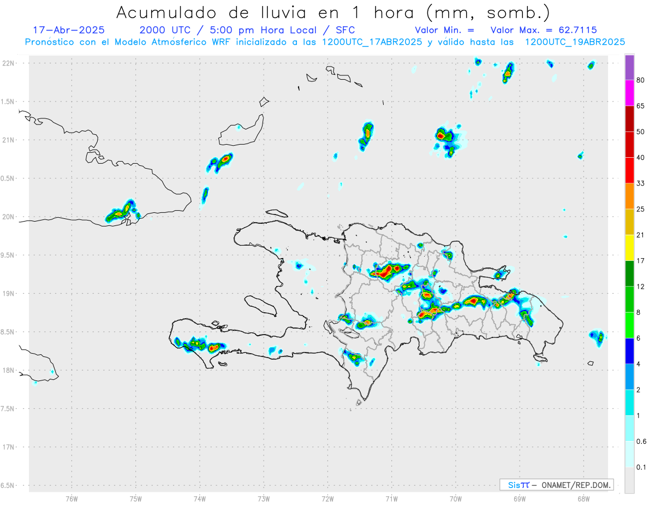Screen dimensions: 655x506
Task: Click the color bar label "0.1"
Action: tap(641, 467)
